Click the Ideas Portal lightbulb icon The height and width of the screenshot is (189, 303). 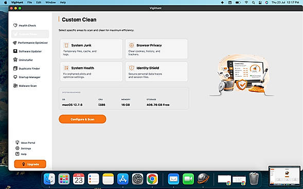pos(17,143)
